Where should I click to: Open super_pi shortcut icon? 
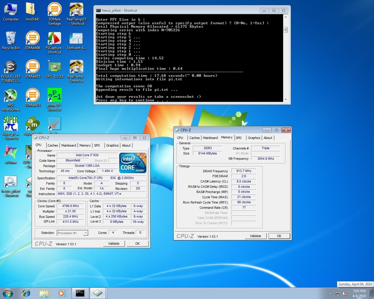tap(11, 128)
